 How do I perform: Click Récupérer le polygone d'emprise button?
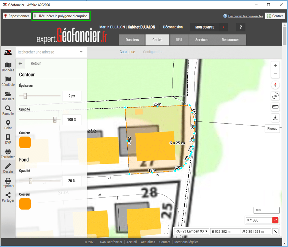tap(61, 16)
